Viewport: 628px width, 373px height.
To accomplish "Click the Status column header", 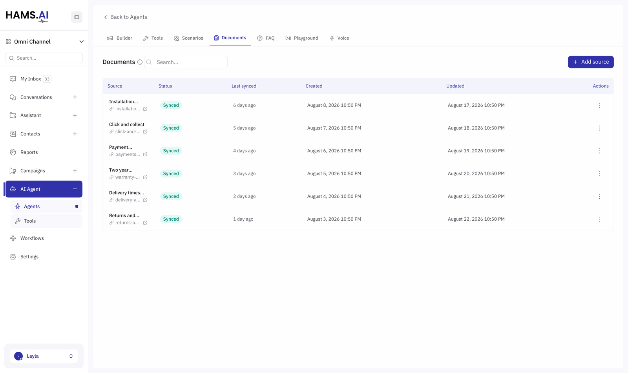I will coord(165,86).
